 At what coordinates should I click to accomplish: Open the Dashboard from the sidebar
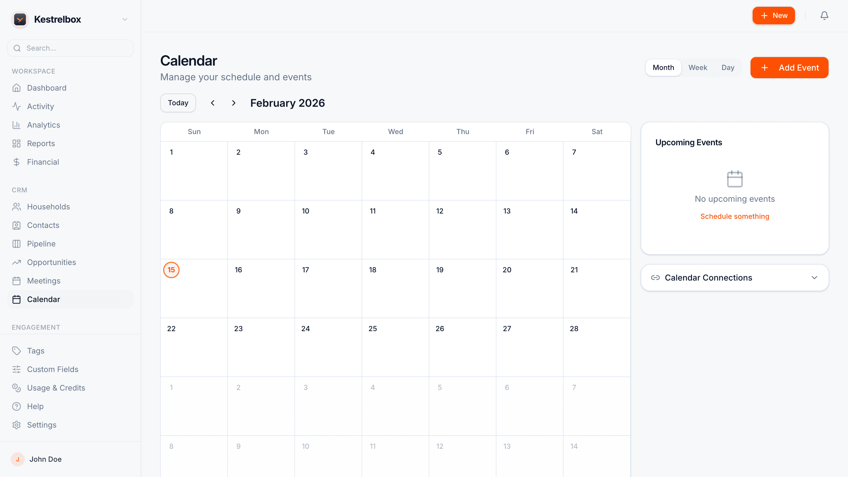[x=47, y=88]
